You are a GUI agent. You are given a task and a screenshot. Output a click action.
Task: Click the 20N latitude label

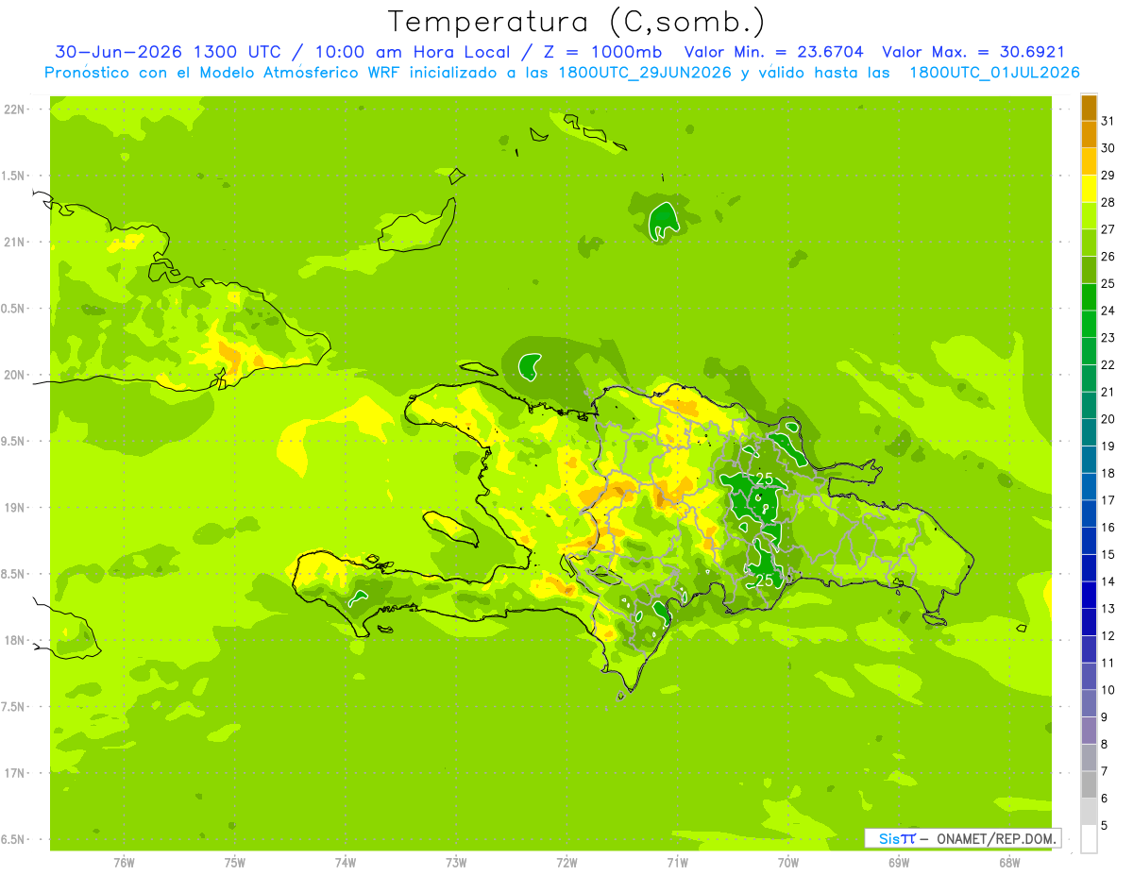pyautogui.click(x=14, y=375)
